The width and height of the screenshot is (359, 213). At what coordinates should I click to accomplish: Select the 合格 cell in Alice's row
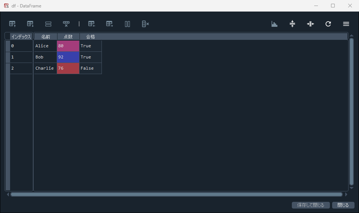click(x=90, y=46)
